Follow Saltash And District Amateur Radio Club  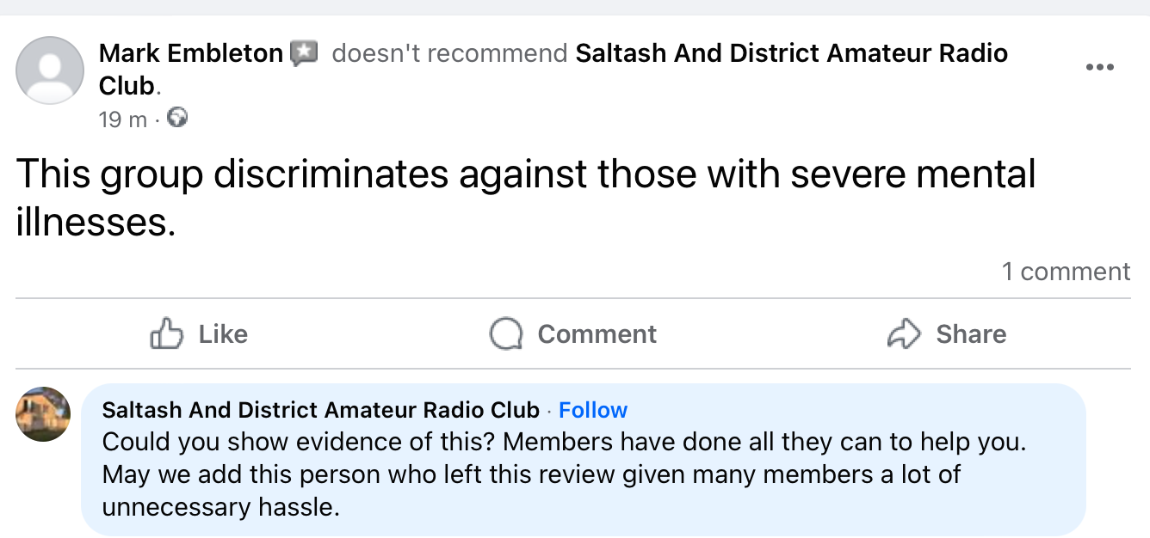(x=593, y=410)
